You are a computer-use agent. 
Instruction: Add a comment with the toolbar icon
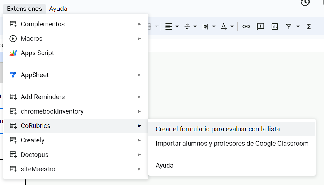coord(260,27)
